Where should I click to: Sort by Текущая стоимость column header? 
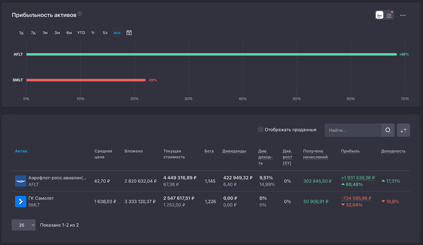tap(175, 154)
